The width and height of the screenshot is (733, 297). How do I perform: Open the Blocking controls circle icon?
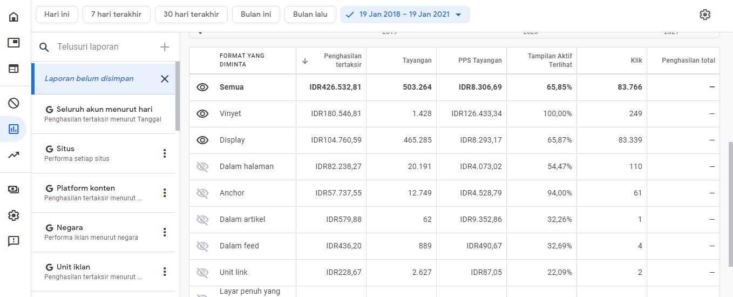pyautogui.click(x=13, y=103)
